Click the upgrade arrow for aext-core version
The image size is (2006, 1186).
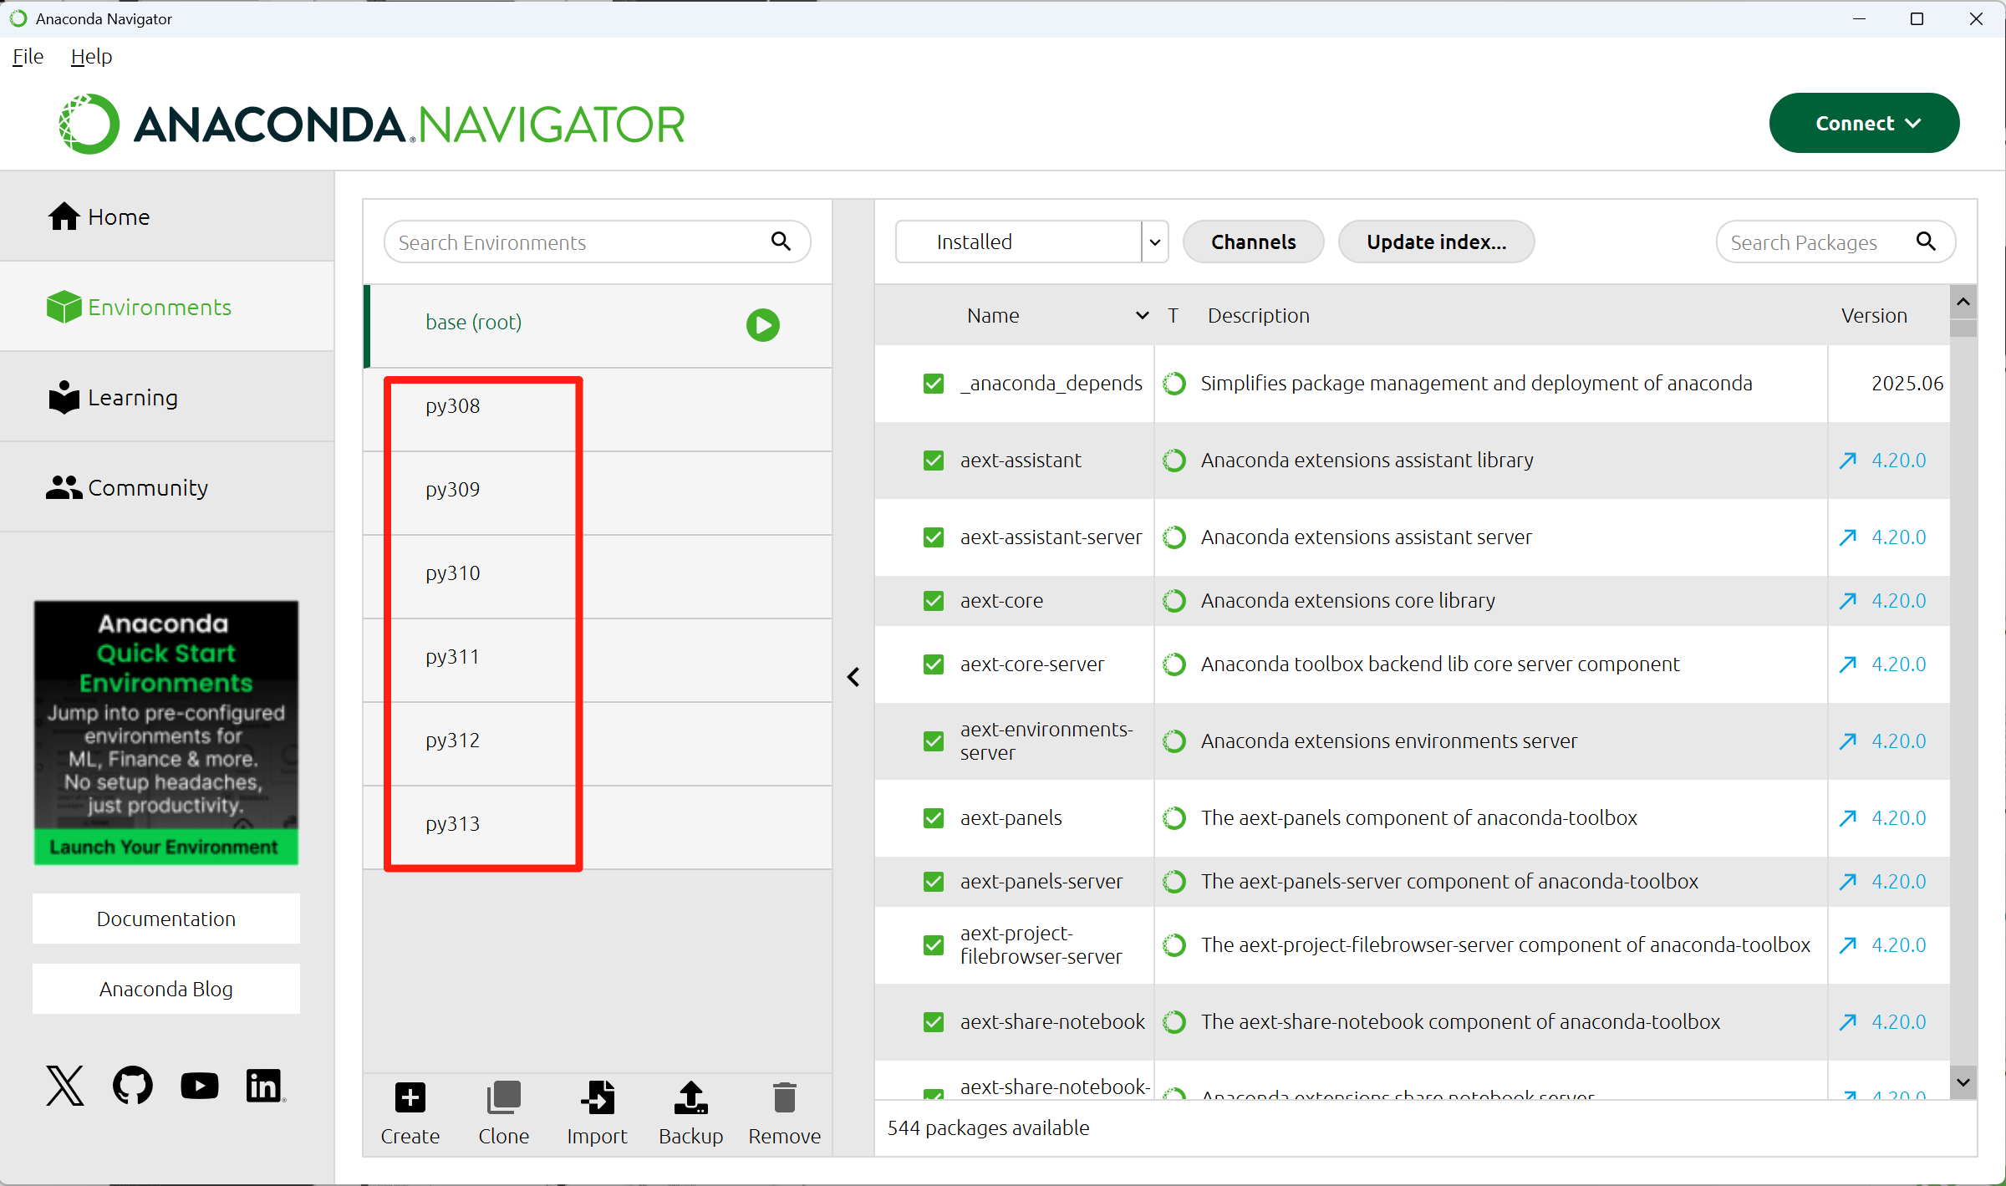pyautogui.click(x=1848, y=601)
